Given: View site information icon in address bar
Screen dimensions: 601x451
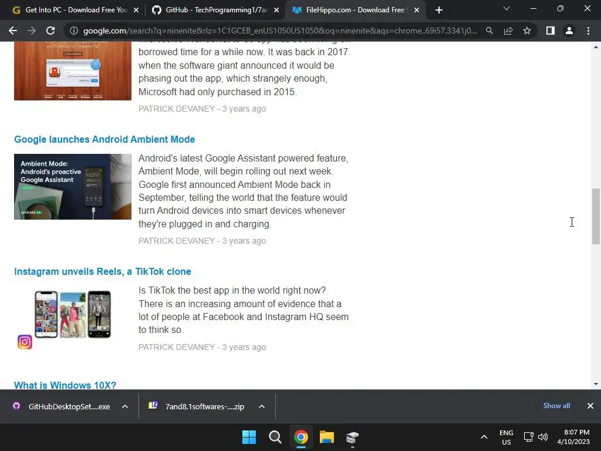Looking at the screenshot, I should point(74,31).
